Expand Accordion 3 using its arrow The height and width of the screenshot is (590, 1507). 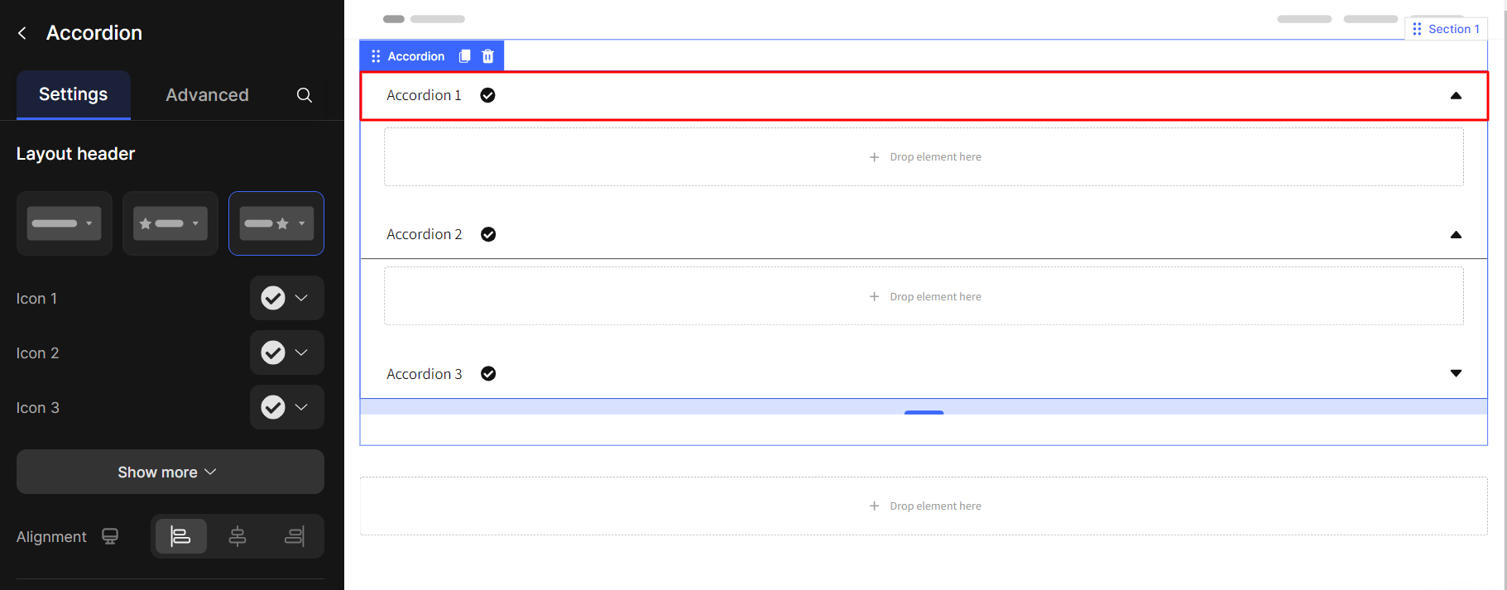click(1456, 373)
